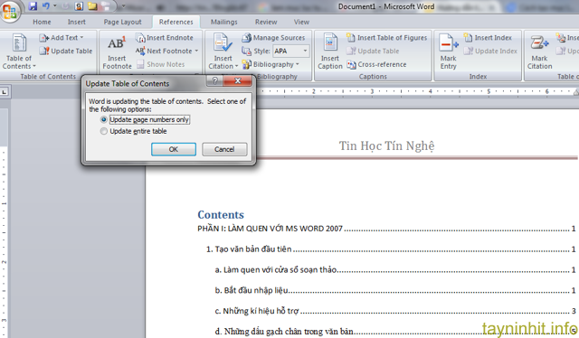
Task: Click the tab selector at ruler corner
Action: (x=4, y=91)
